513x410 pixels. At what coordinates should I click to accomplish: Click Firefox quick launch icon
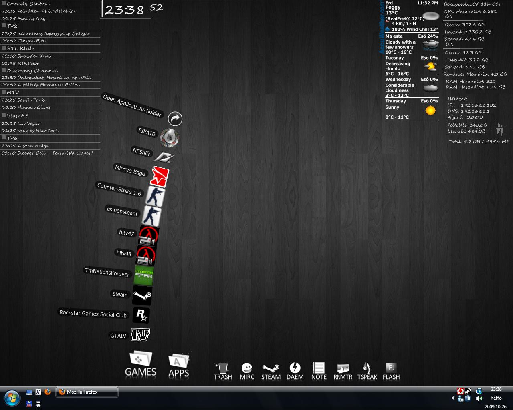[x=47, y=392]
